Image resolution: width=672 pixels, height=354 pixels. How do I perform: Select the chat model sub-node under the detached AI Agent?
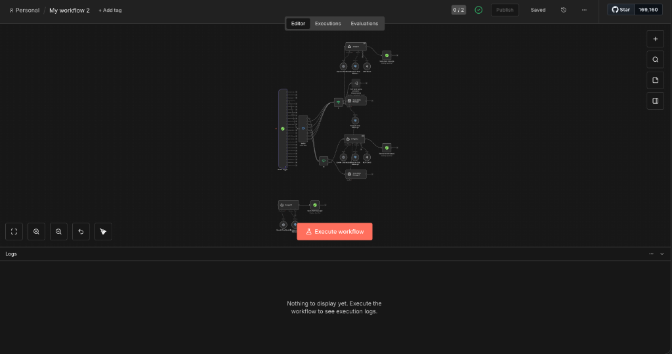point(283,225)
